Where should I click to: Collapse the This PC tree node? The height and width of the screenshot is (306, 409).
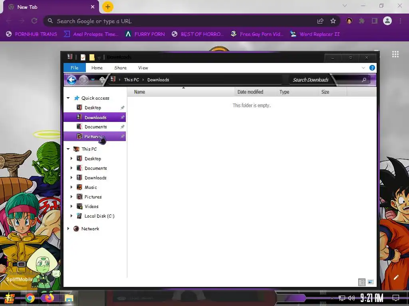(68, 149)
